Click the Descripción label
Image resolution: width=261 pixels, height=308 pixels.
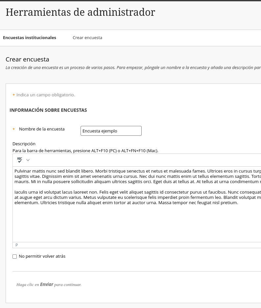point(24,144)
